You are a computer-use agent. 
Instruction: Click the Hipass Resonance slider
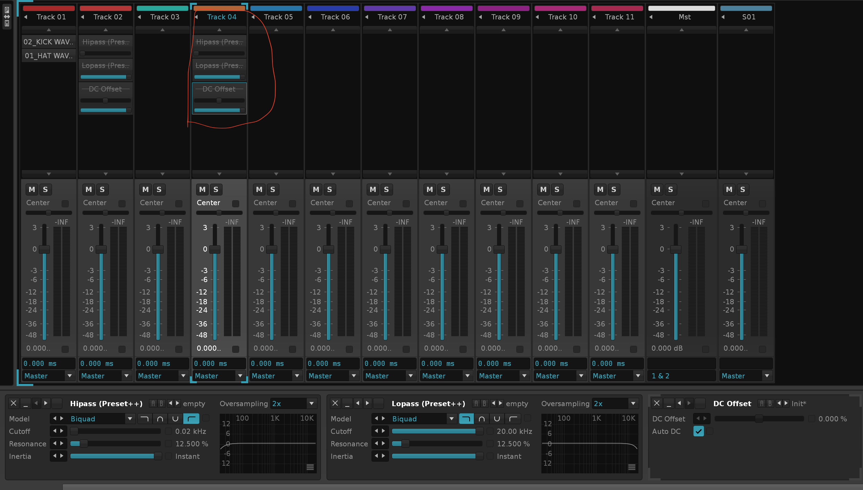click(x=115, y=444)
